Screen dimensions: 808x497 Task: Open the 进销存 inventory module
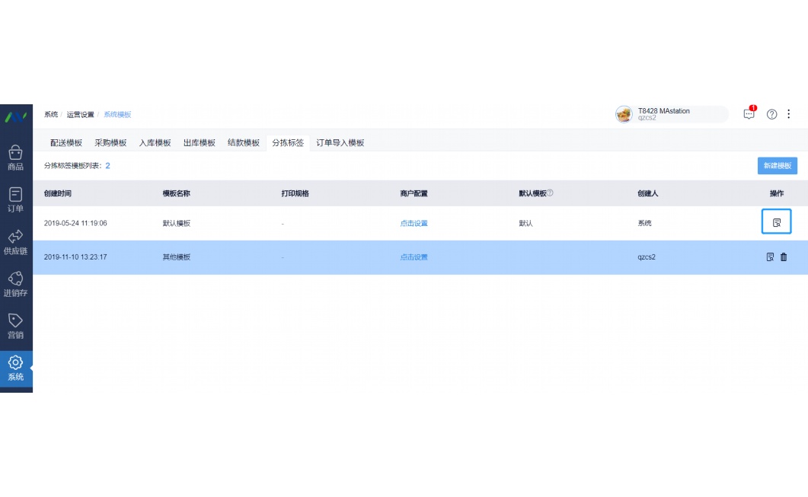pyautogui.click(x=15, y=285)
